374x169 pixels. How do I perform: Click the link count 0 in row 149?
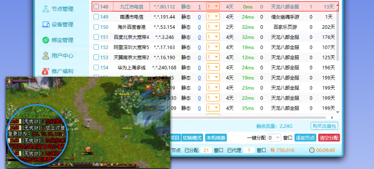point(199,17)
